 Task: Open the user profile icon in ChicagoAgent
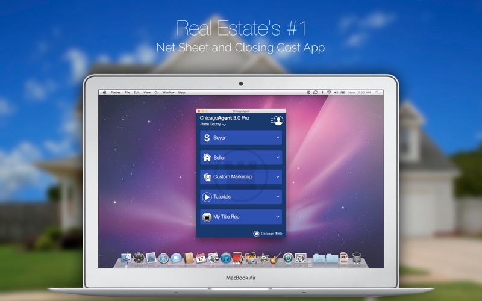pos(278,120)
